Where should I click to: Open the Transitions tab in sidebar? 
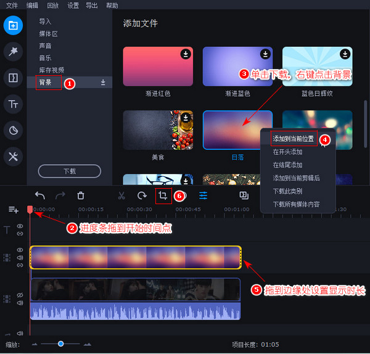coord(13,78)
